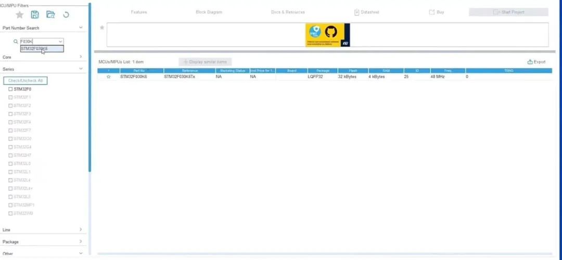Screen dimensions: 562x260
Task: Star the STM32F030K6 row as favorite
Action: [109, 77]
